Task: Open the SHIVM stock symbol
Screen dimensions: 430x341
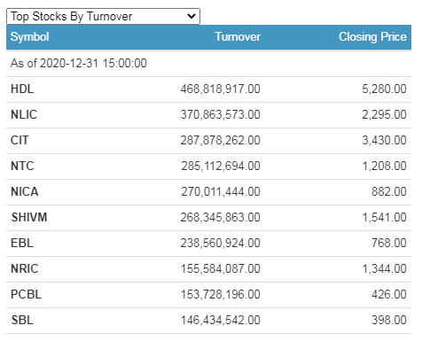Action: tap(29, 217)
